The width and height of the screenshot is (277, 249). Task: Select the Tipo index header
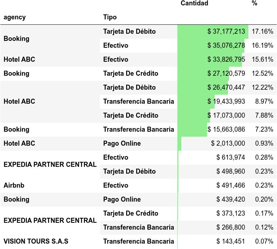(x=110, y=17)
